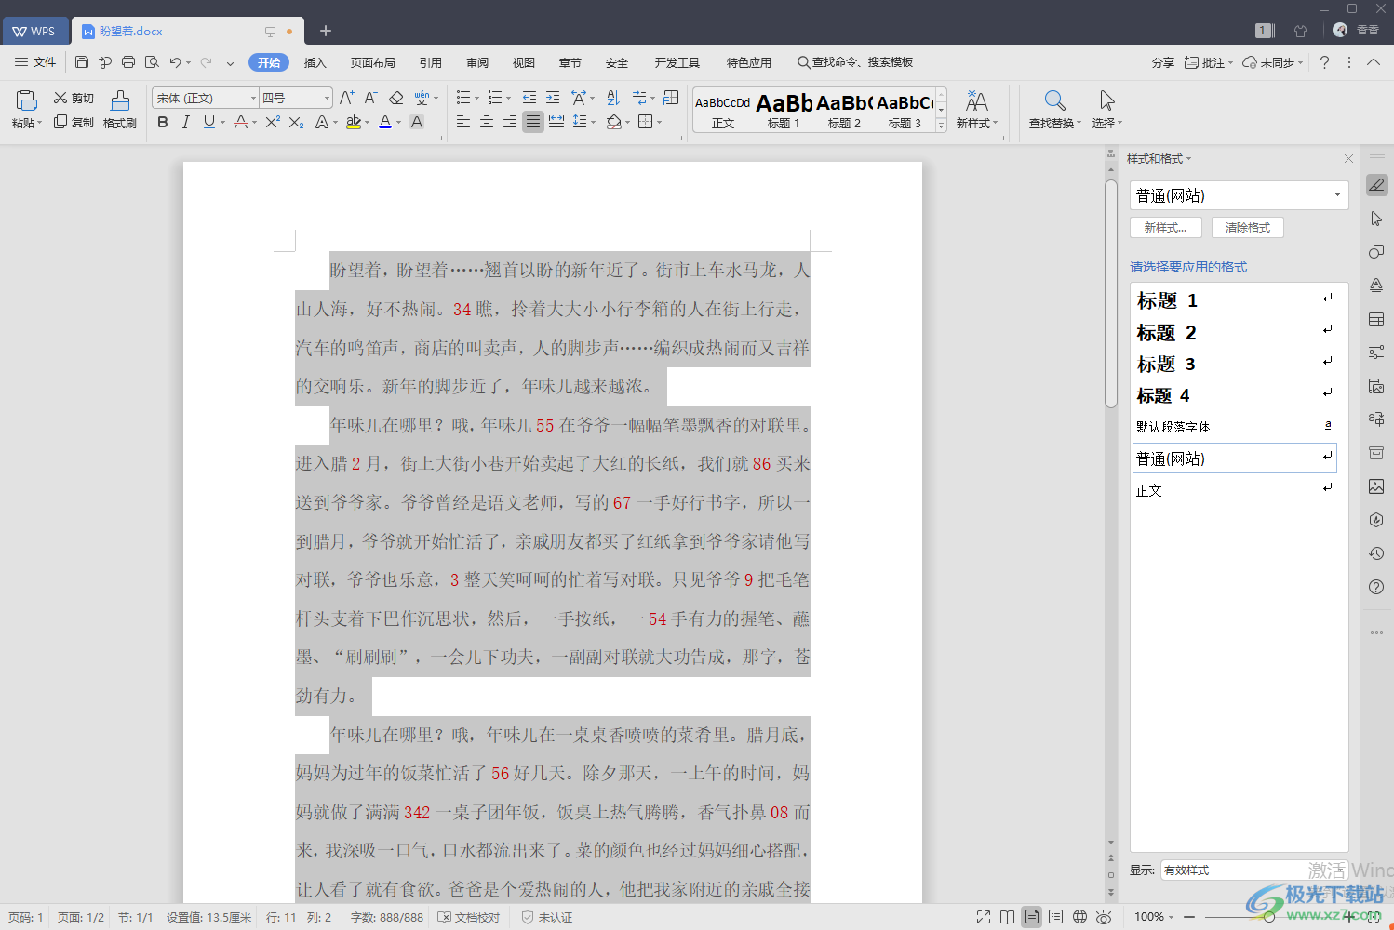Click the New Style (新样式) ribbon icon
The height and width of the screenshot is (930, 1394).
coord(976,100)
